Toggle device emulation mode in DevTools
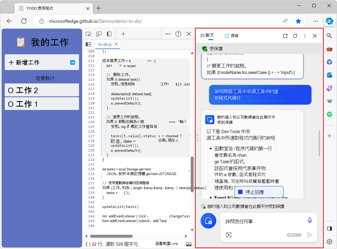 pyautogui.click(x=99, y=34)
